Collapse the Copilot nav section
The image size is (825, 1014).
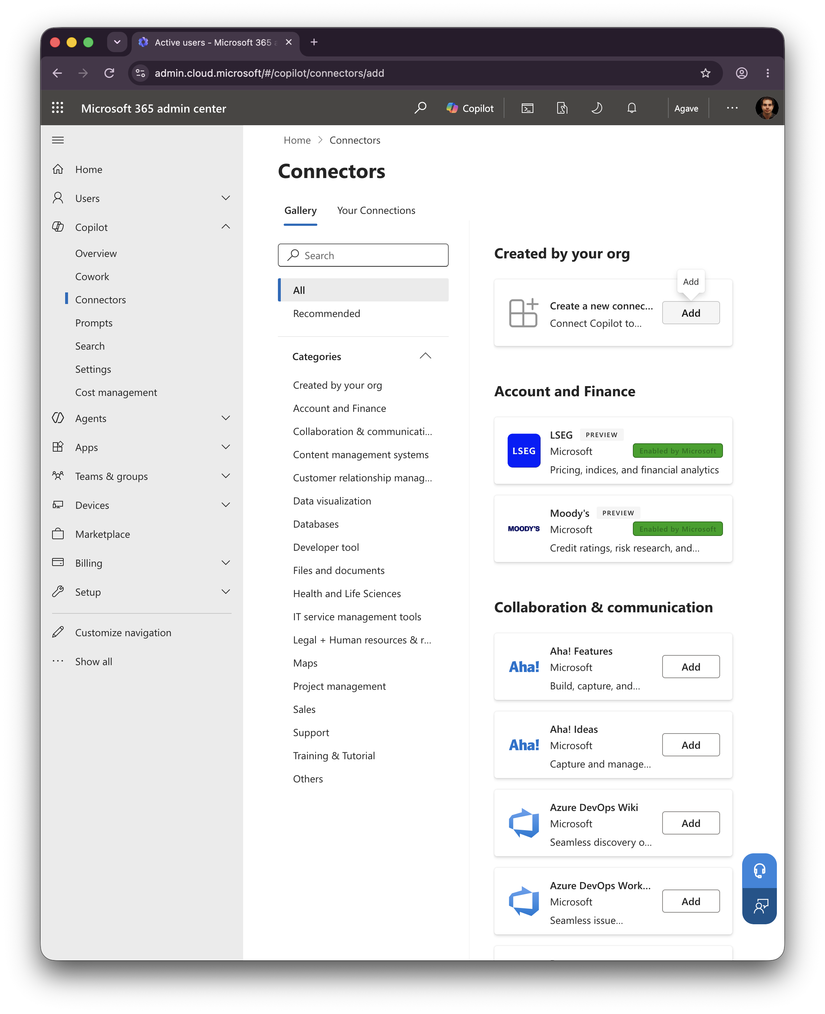click(x=226, y=227)
